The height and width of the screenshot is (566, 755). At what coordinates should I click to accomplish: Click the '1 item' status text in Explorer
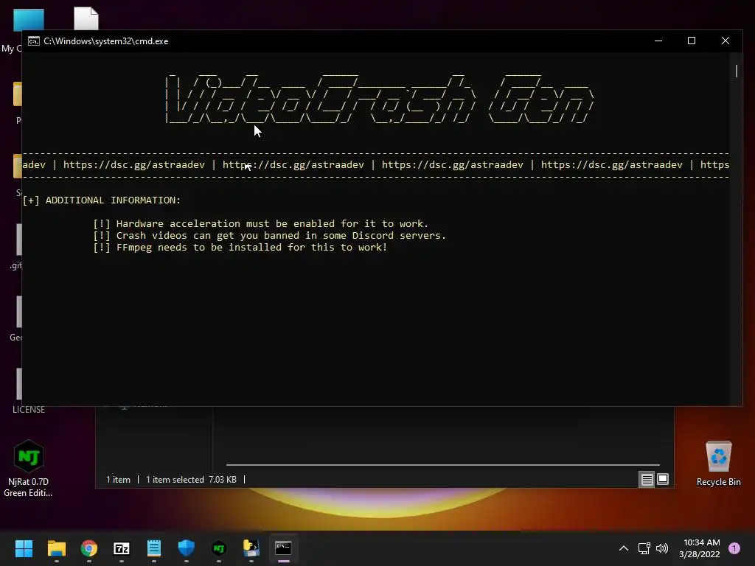click(x=118, y=479)
